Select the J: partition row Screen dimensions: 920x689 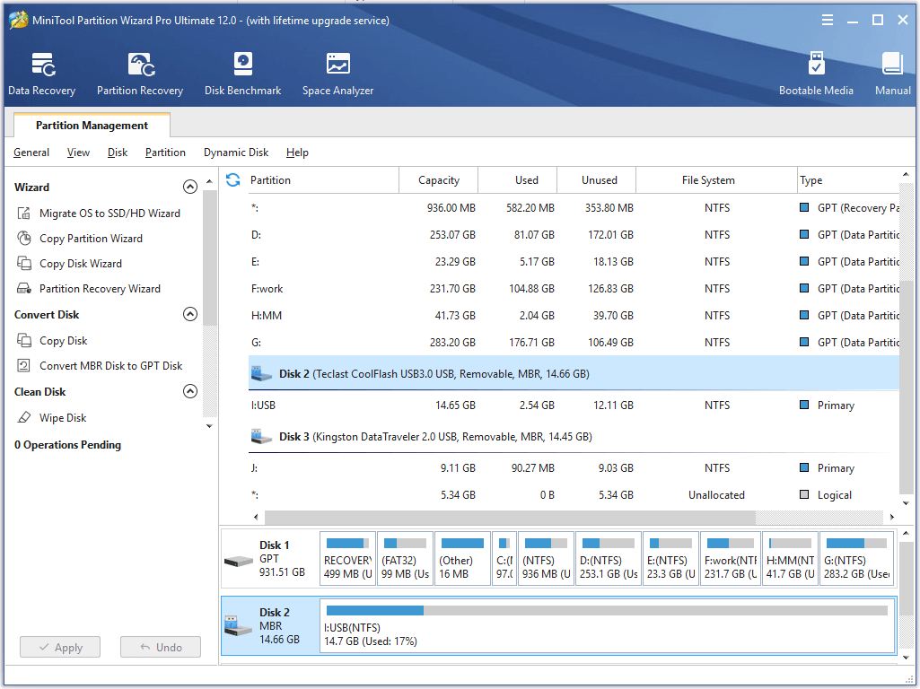point(574,468)
